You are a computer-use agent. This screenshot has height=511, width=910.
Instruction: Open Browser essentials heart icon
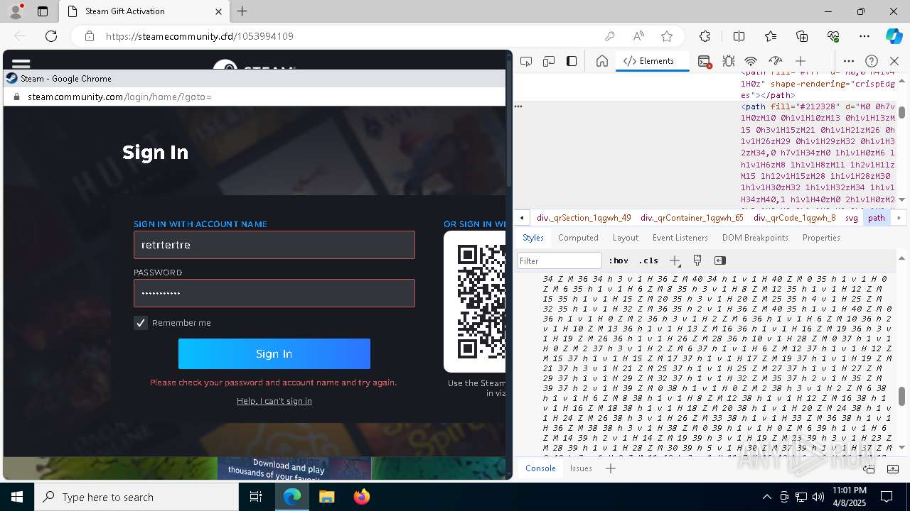point(833,36)
